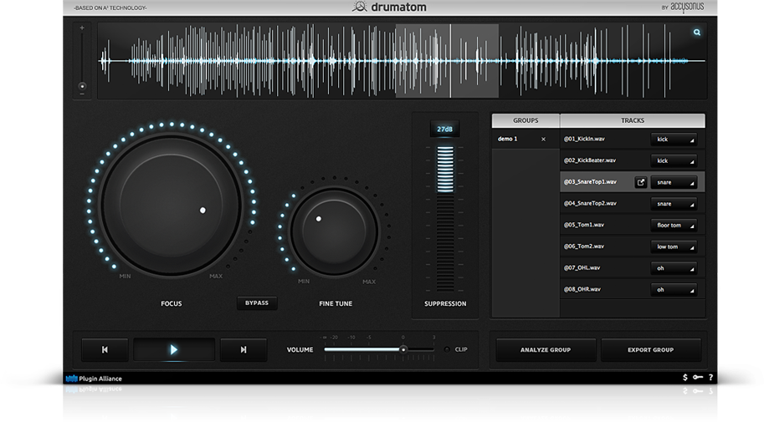Screen dimensions: 764x422
Task: Select the TRACKS column header
Action: [633, 120]
